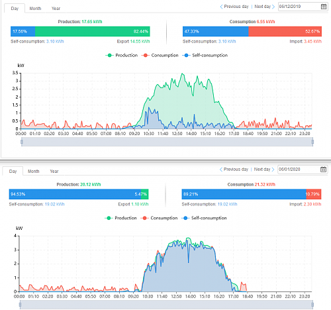Go to the previous day in the lower panel

pyautogui.click(x=234, y=170)
